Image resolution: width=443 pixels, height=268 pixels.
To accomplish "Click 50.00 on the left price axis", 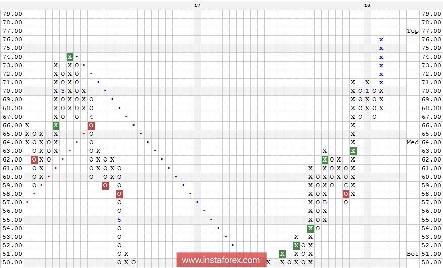I will click(12, 262).
